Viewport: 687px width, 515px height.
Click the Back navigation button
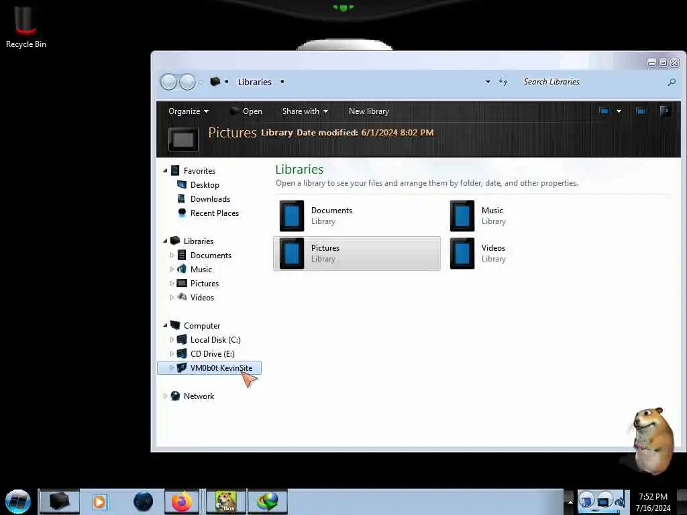click(x=168, y=82)
